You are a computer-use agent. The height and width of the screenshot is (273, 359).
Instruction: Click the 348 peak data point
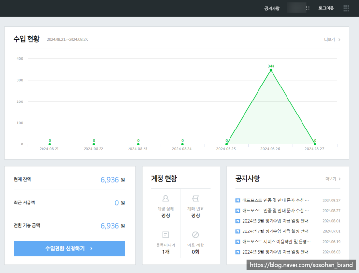tap(271, 70)
